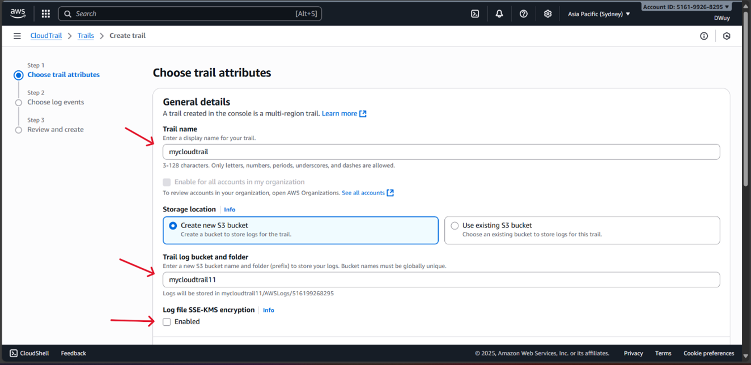
Task: Open the settings gear icon
Action: pos(548,14)
